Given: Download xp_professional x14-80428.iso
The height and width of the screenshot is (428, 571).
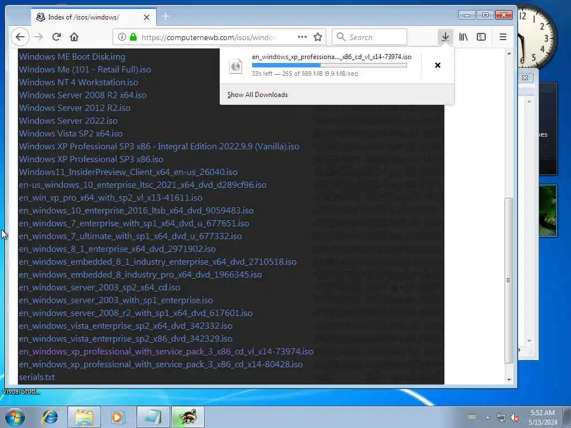Looking at the screenshot, I should tap(161, 364).
